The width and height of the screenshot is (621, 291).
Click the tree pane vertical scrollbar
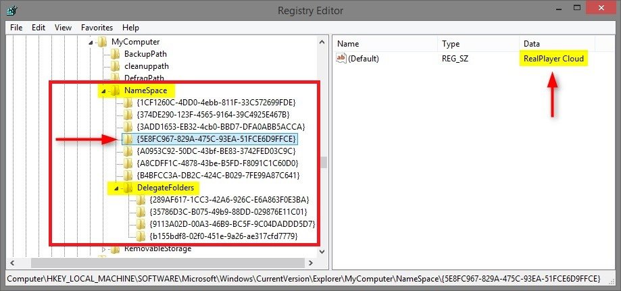tap(323, 162)
